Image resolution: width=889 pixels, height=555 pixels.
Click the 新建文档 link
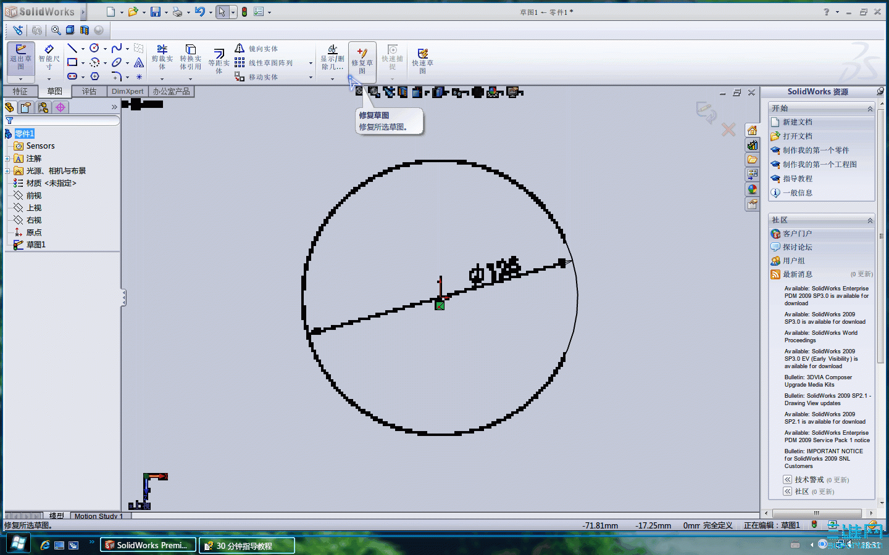tap(798, 122)
